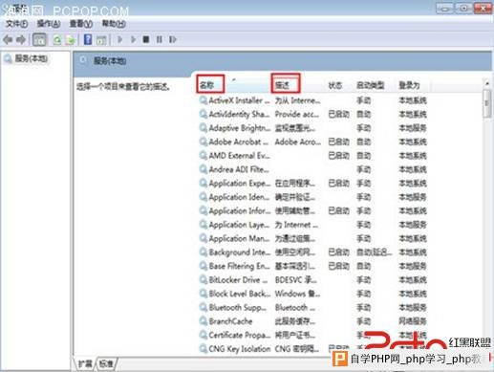Click the Restart service toolbar icon
Screen dimensions: 494x372
173,39
